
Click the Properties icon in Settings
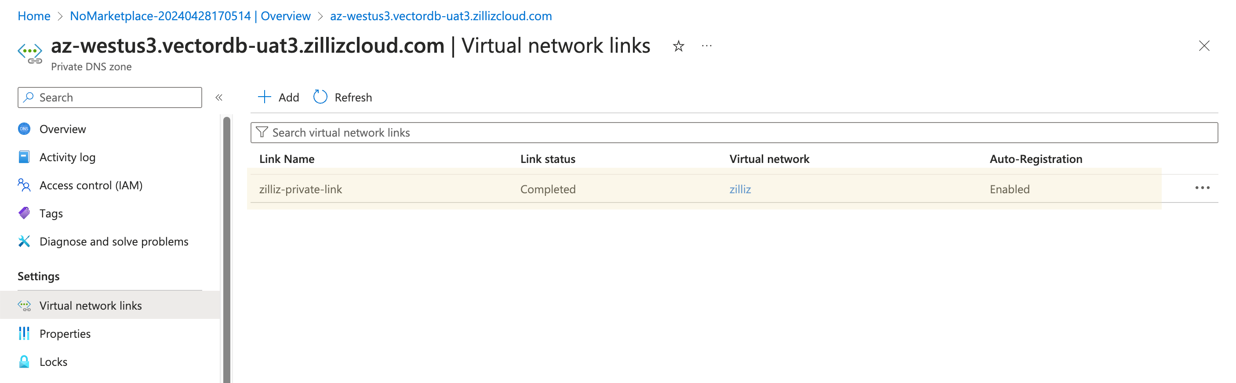click(24, 333)
